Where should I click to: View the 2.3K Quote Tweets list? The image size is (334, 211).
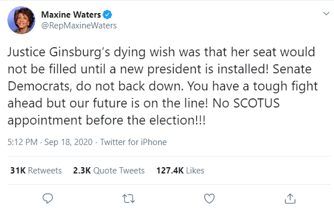(x=109, y=171)
